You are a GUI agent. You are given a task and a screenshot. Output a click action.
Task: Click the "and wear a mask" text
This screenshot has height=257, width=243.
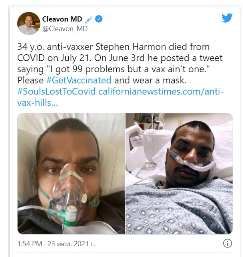[150, 80]
